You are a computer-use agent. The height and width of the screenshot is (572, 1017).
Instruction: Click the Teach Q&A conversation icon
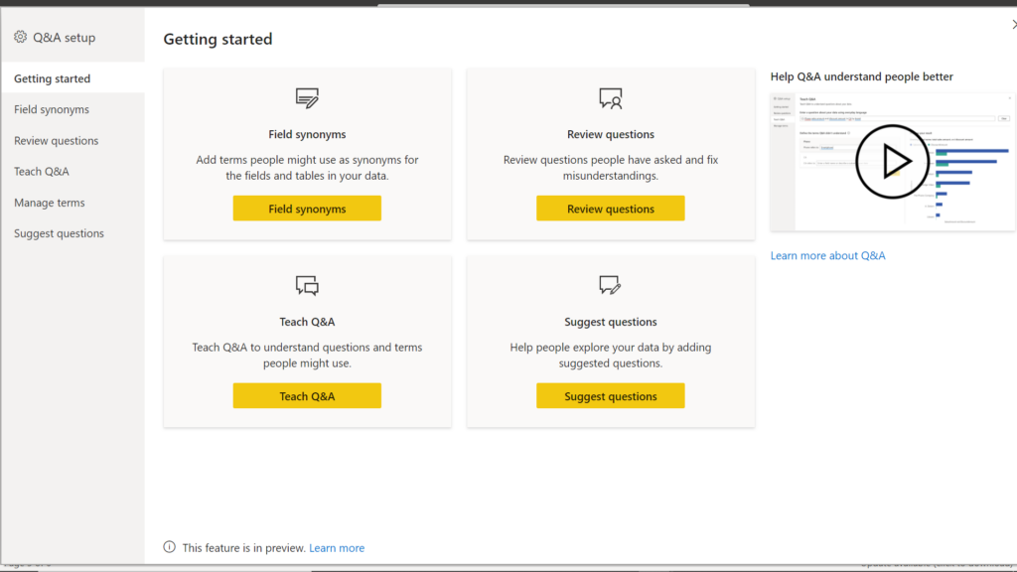point(306,286)
